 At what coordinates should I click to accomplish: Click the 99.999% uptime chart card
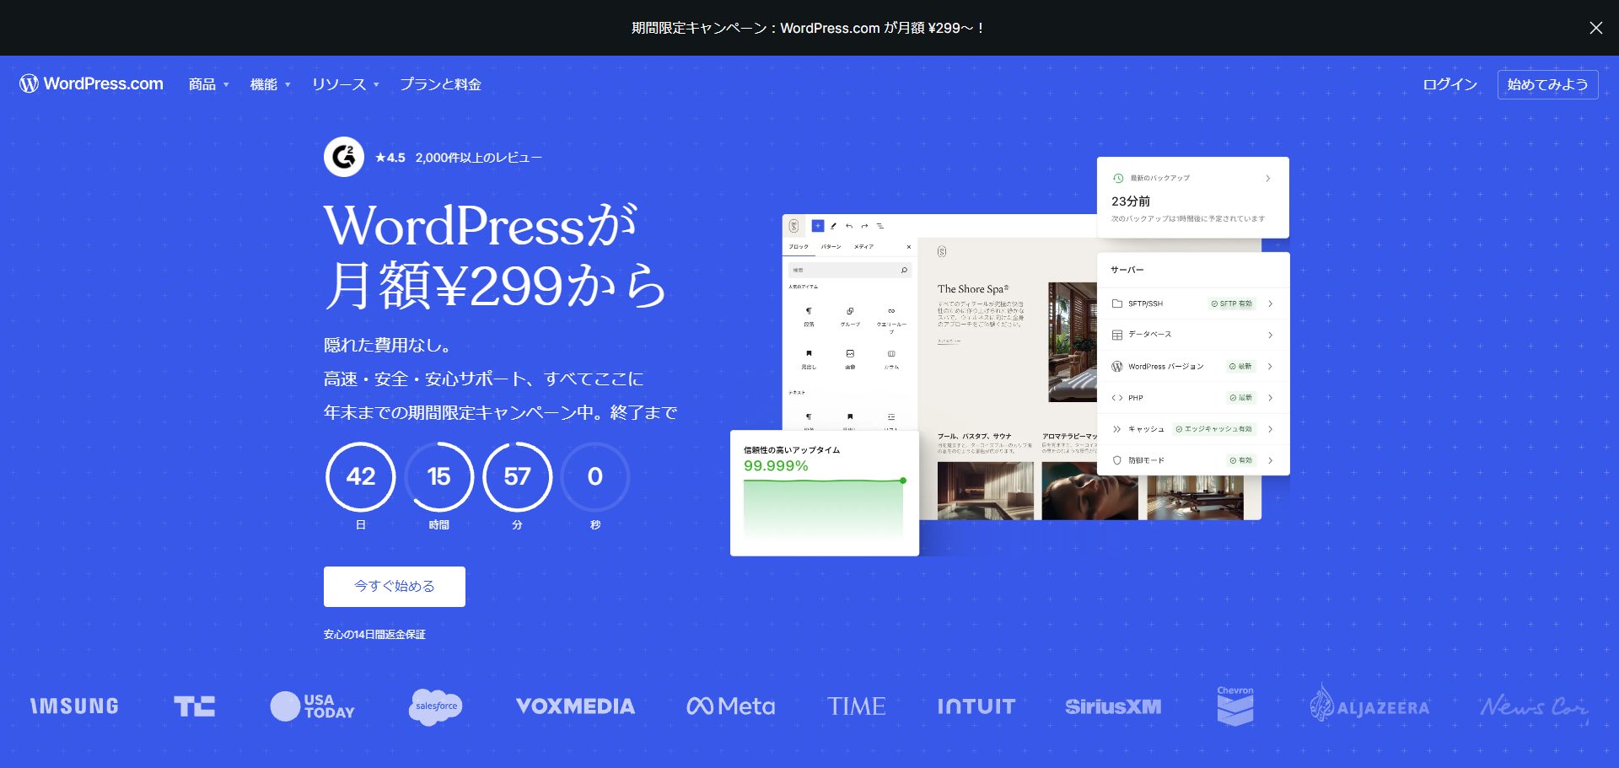[x=824, y=493]
